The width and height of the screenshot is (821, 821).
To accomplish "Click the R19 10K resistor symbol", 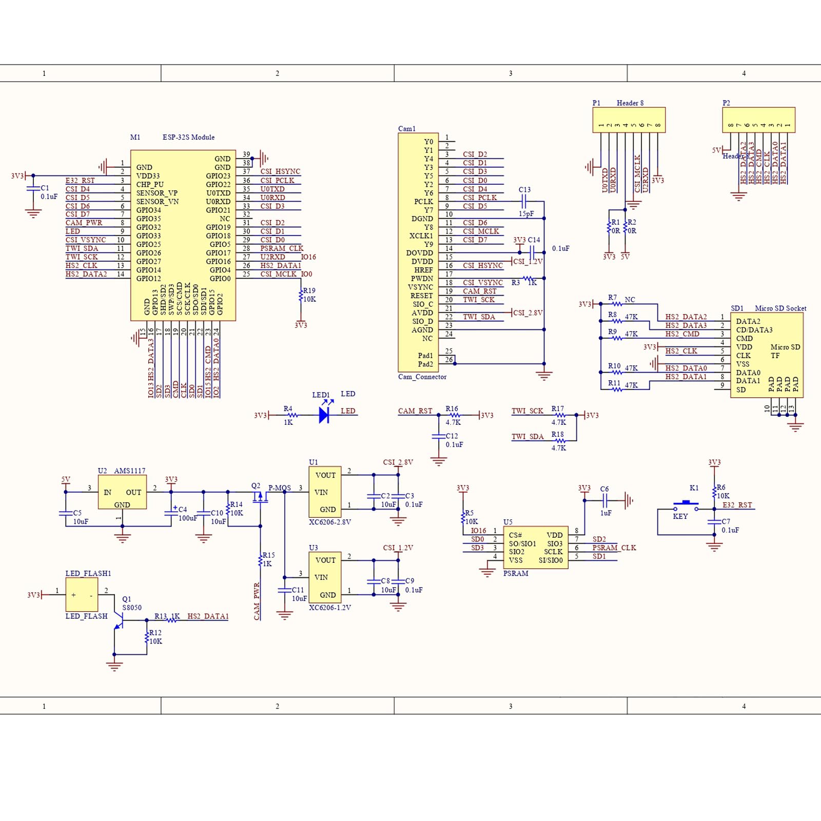I will pyautogui.click(x=301, y=296).
